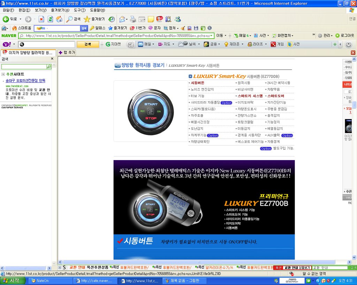Click the Mail envelope toolbar icon
Screen dimensions: 357x285
point(122,19)
